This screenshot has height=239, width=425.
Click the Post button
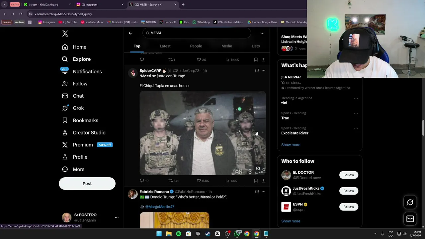[87, 184]
